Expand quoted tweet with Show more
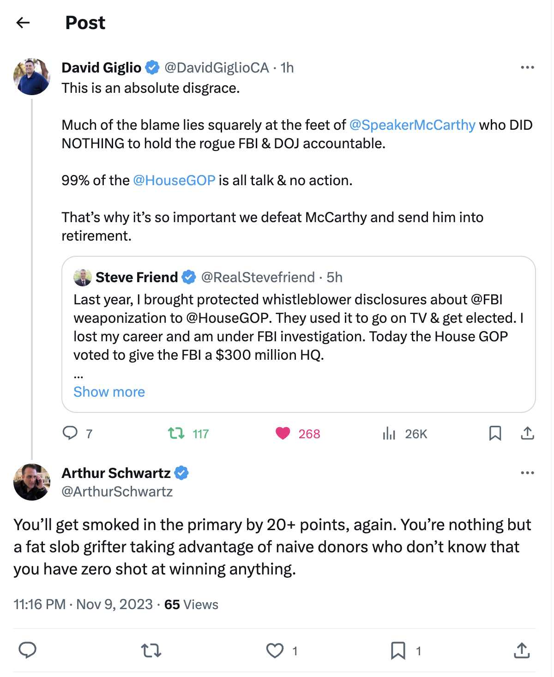 (109, 392)
